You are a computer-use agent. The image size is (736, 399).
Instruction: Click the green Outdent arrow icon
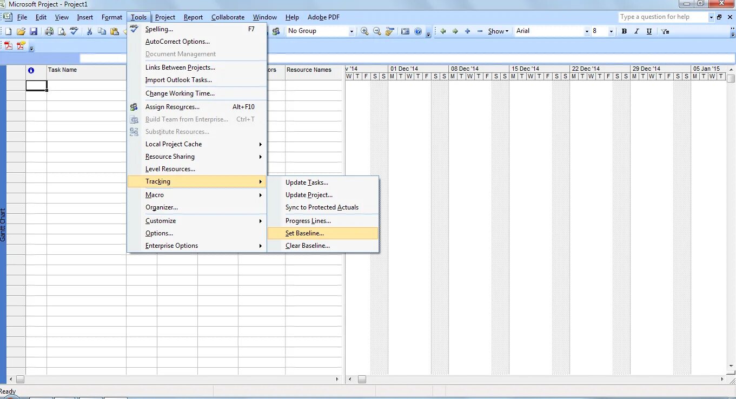pos(443,31)
